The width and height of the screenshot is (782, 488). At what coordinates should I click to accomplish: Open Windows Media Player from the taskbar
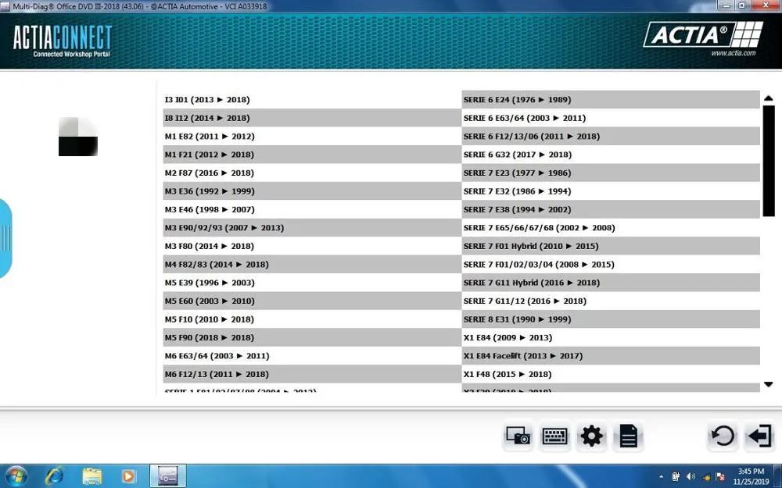pyautogui.click(x=128, y=476)
